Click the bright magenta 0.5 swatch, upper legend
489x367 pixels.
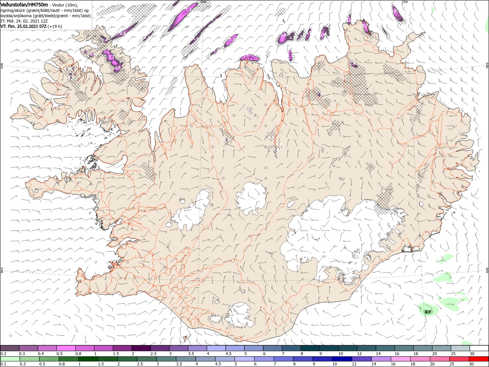coord(66,348)
